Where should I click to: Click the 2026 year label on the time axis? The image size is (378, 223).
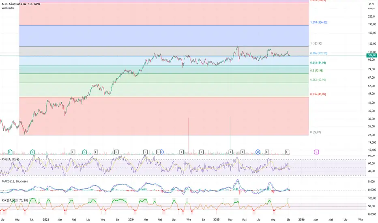click(301, 220)
